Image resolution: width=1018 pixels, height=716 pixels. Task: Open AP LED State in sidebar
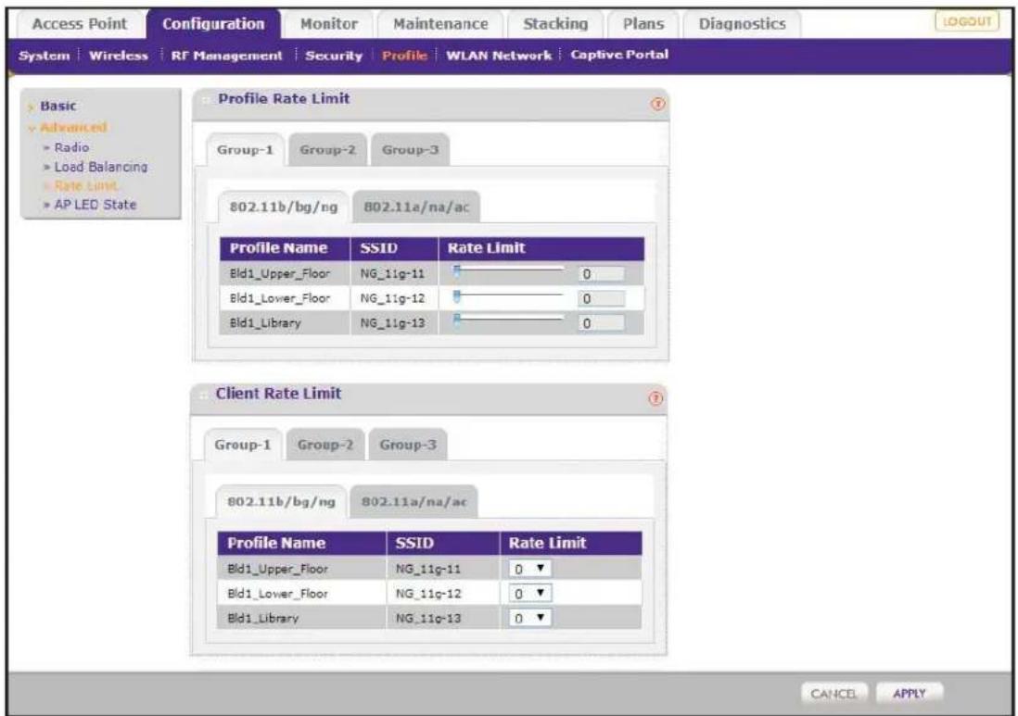click(95, 205)
